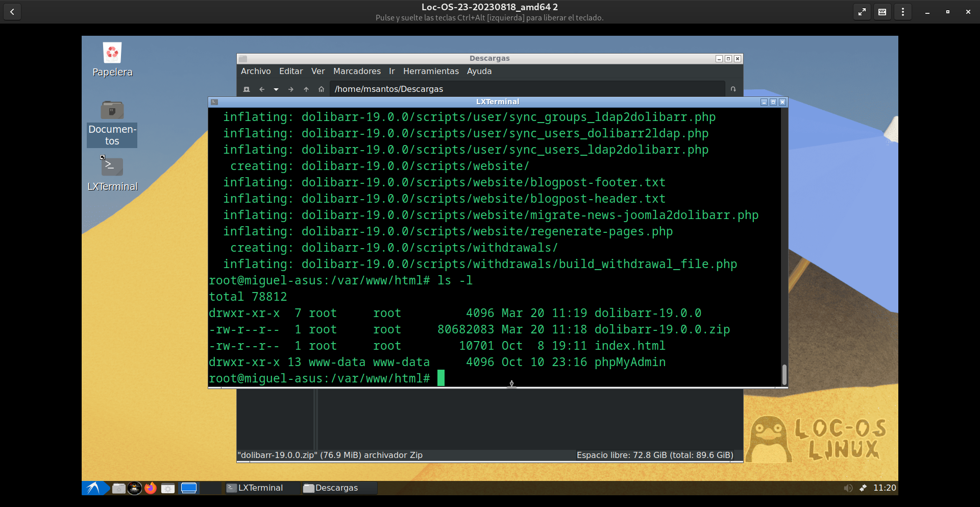This screenshot has width=980, height=507.
Task: Reload folder with the refresh button
Action: coord(733,89)
